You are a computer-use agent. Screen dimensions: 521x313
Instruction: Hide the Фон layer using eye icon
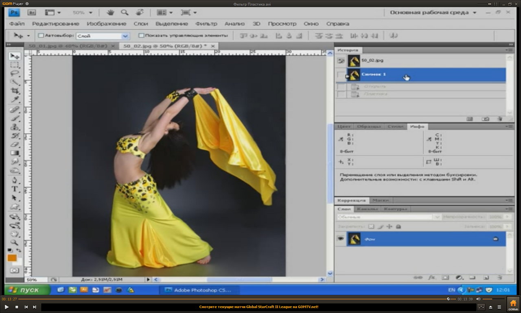coord(340,239)
